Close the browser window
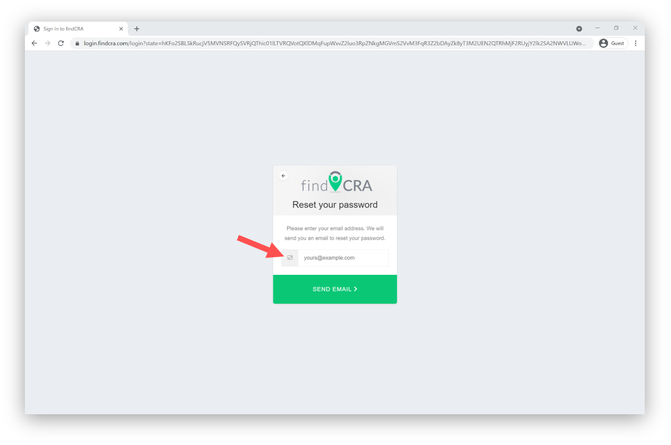Viewport: 671px width, 445px height. point(635,28)
